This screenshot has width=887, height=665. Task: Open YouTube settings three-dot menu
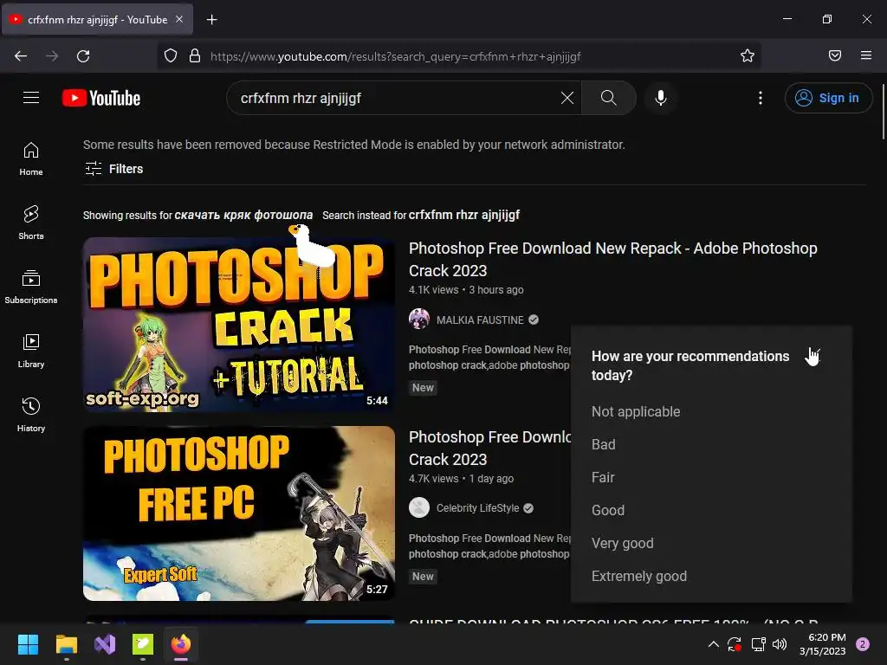tap(761, 98)
